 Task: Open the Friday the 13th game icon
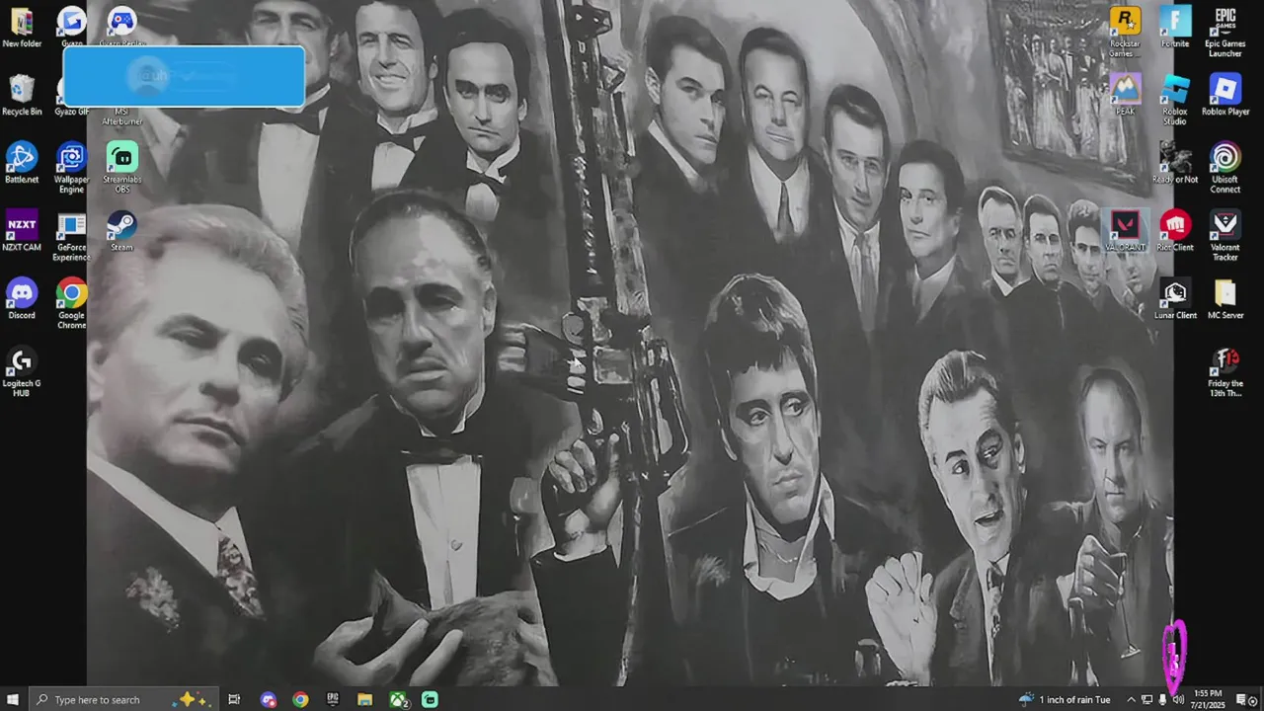click(1225, 373)
